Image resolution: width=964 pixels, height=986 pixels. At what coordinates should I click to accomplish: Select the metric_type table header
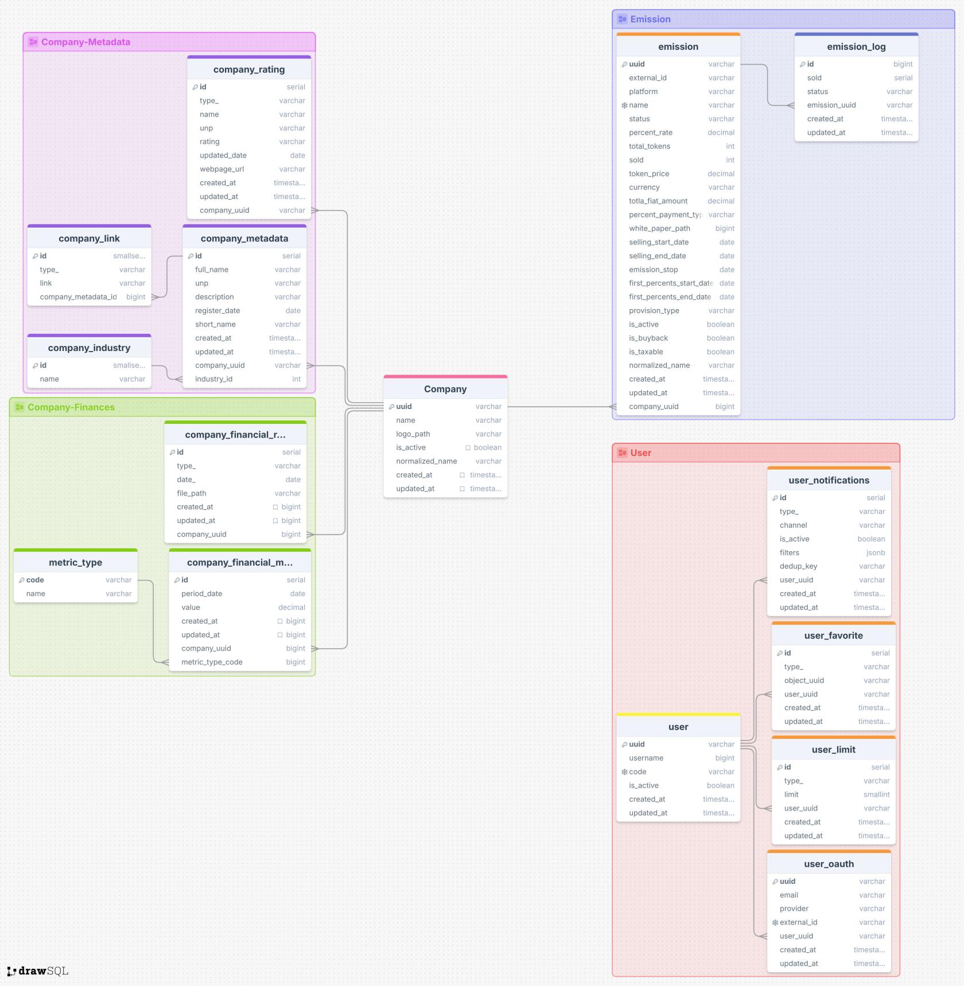(x=75, y=563)
